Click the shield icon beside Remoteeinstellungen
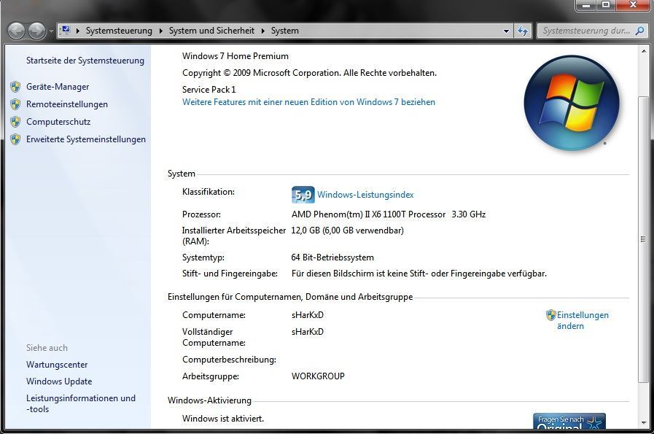This screenshot has width=654, height=434. pyautogui.click(x=15, y=104)
